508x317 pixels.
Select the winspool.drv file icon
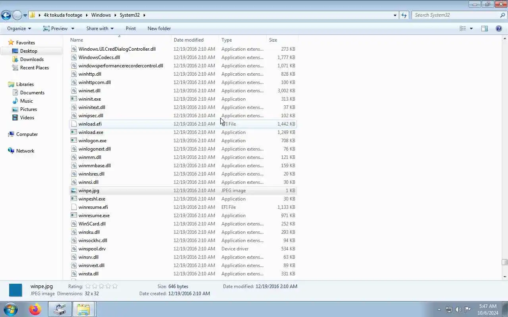(74, 249)
